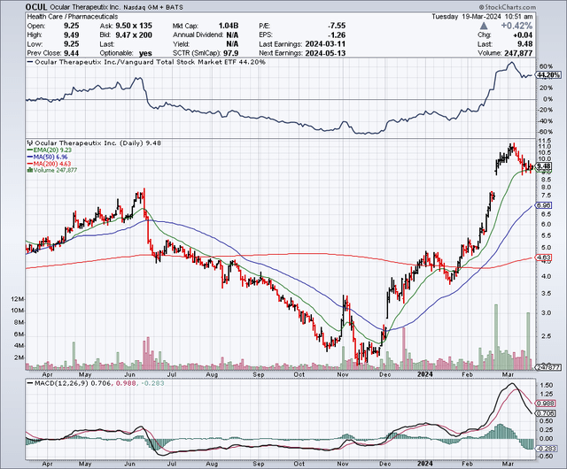Click the relative strength legend line marker
The image size is (567, 469).
click(30, 65)
